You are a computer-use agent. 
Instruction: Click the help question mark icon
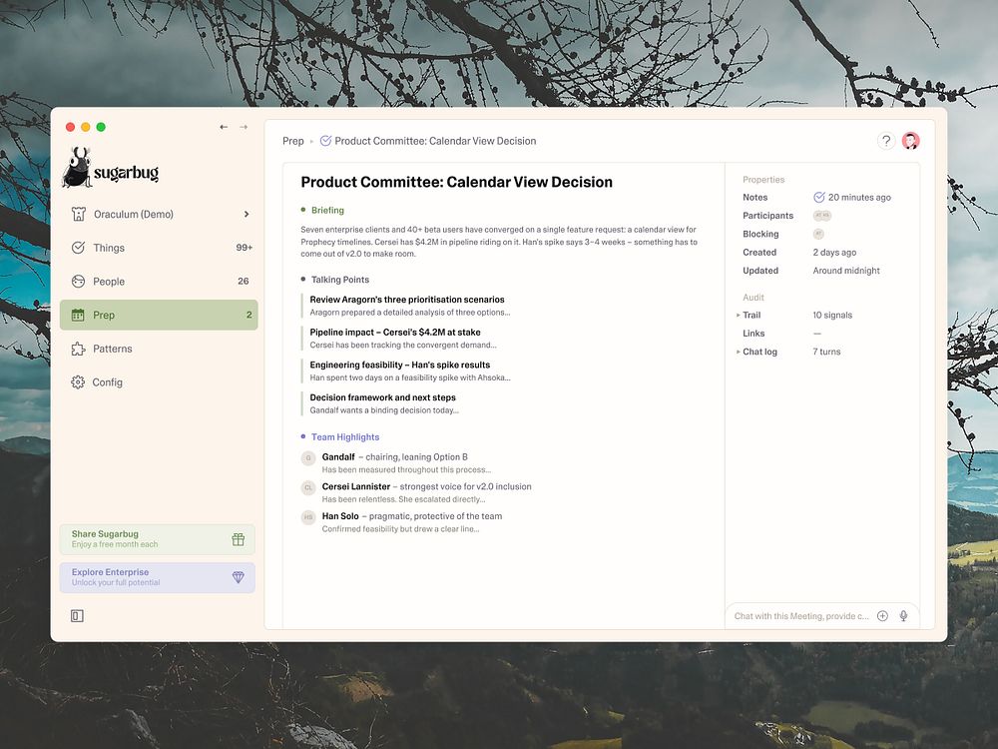pos(885,141)
